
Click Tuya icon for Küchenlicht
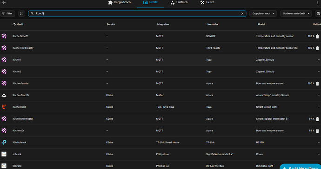[4, 107]
